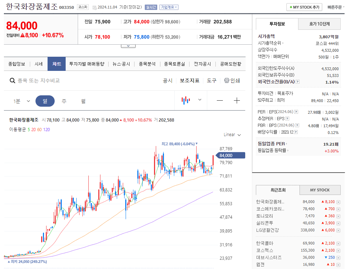The height and width of the screenshot is (269, 346).
Task: Toggle the 실시간 realtime badge
Action: point(151,7)
